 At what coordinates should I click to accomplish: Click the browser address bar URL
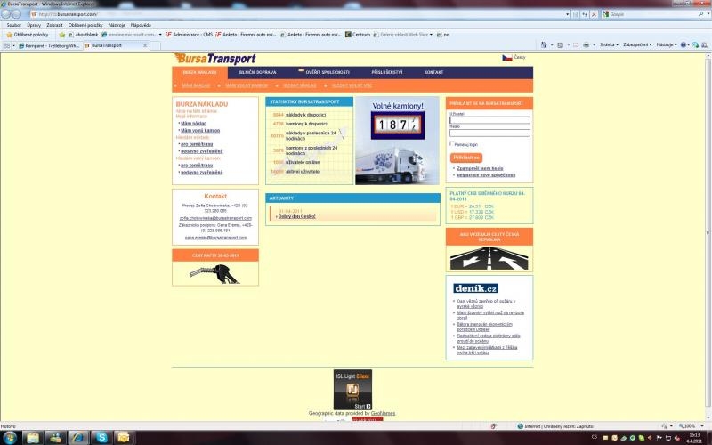pos(295,14)
